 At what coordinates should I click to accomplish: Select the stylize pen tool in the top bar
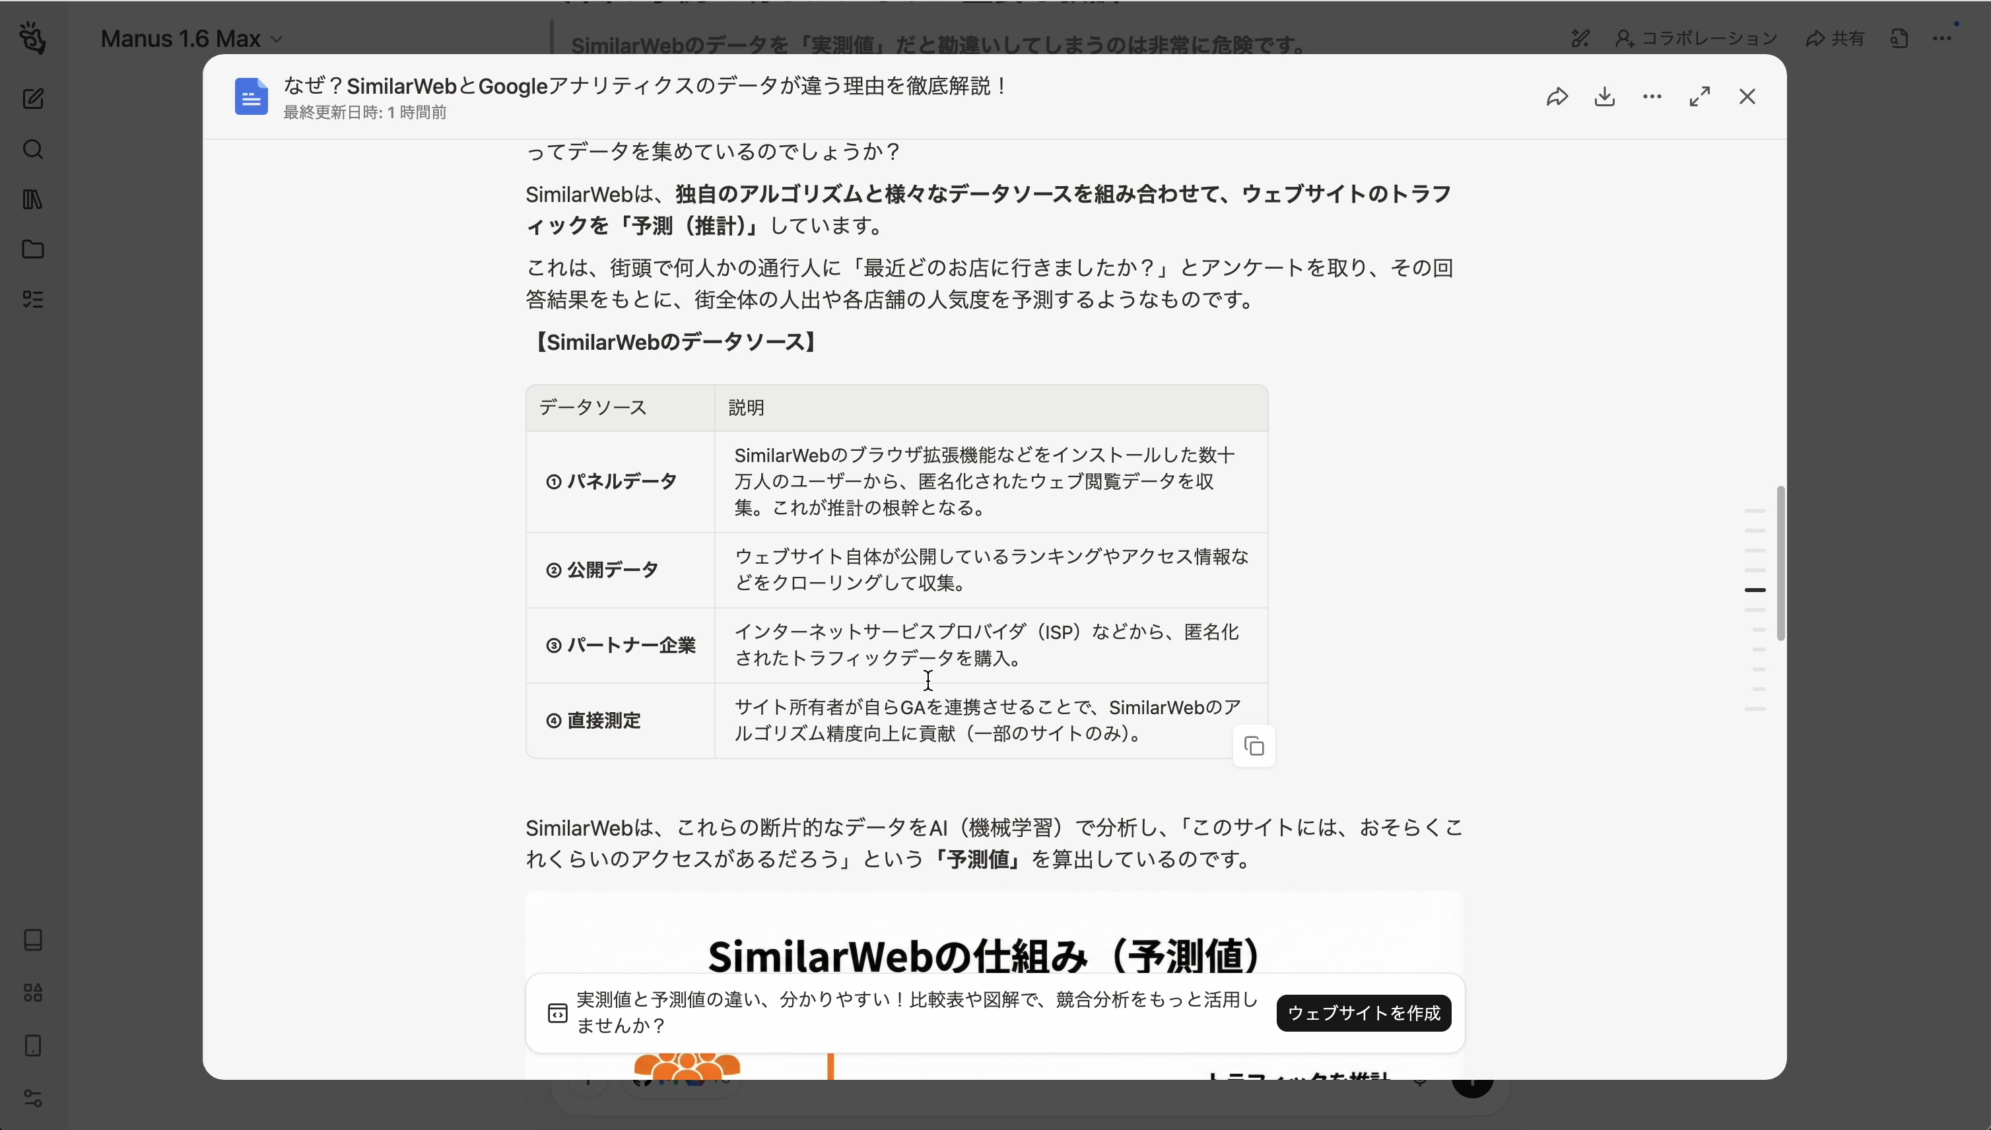[1580, 37]
